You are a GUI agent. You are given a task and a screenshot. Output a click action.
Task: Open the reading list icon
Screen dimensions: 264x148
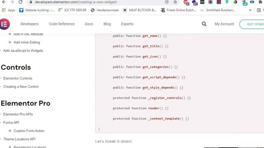tap(259, 10)
